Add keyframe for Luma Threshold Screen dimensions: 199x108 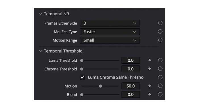click(150, 60)
